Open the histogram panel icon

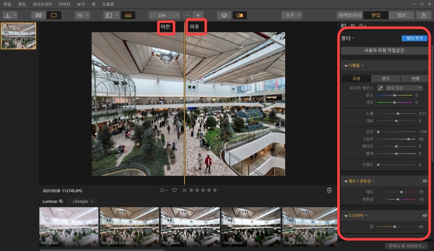(x=344, y=26)
